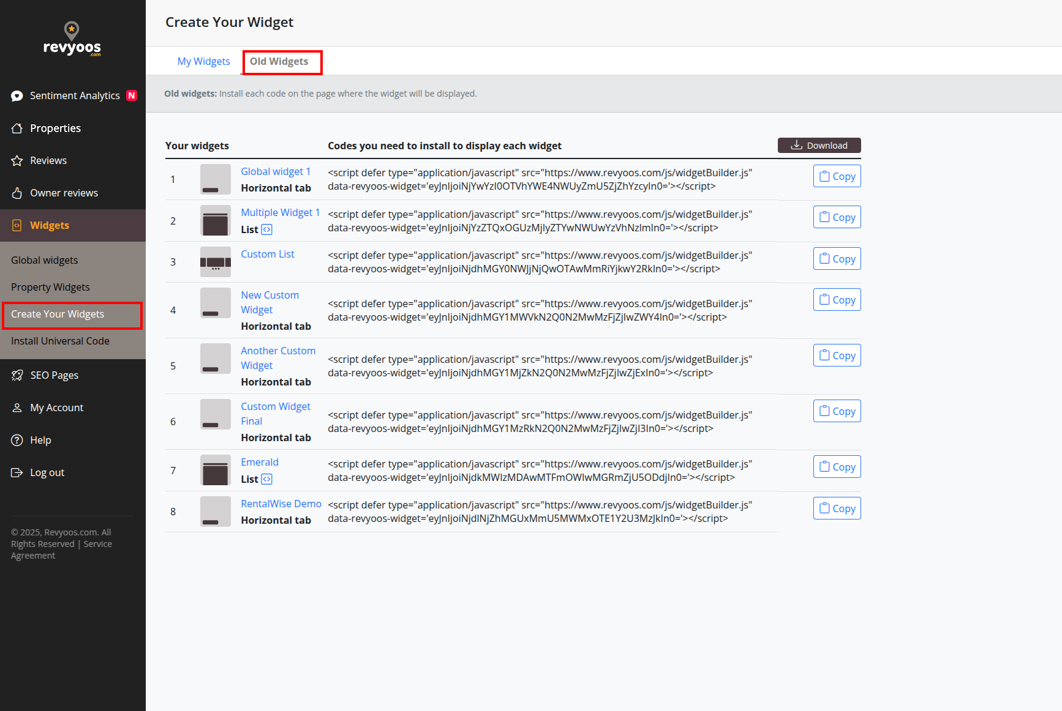This screenshot has height=711, width=1062.
Task: Open the New Custom Widget link
Action: [x=270, y=302]
